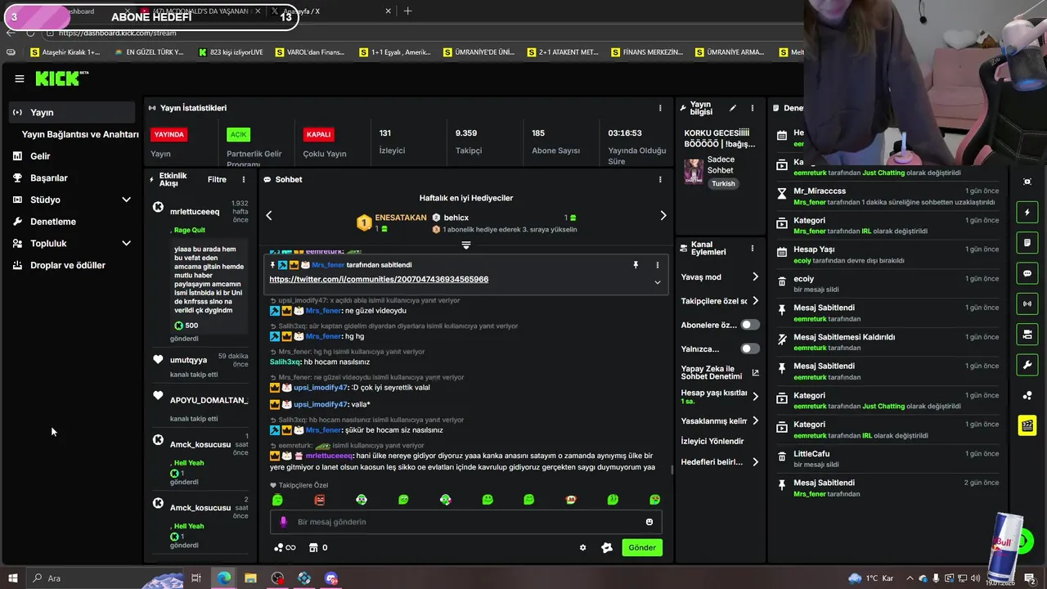
Task: Click the KAPALI Çoklu Yayın badge
Action: (318, 134)
